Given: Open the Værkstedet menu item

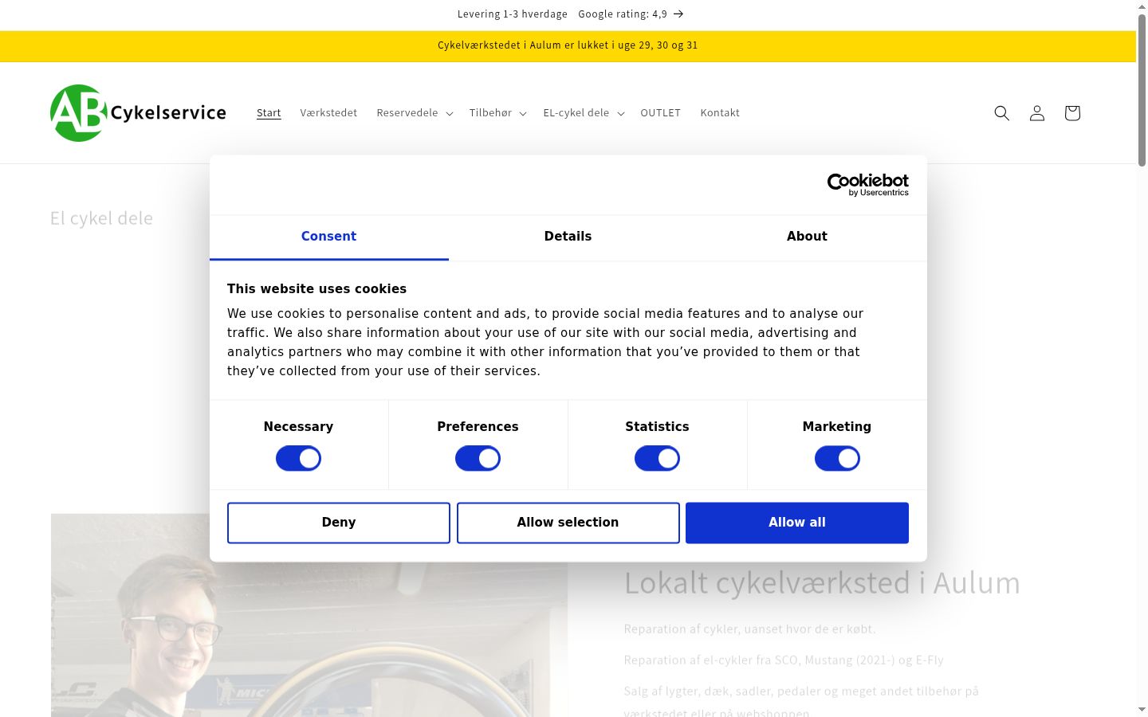Looking at the screenshot, I should pos(328,113).
